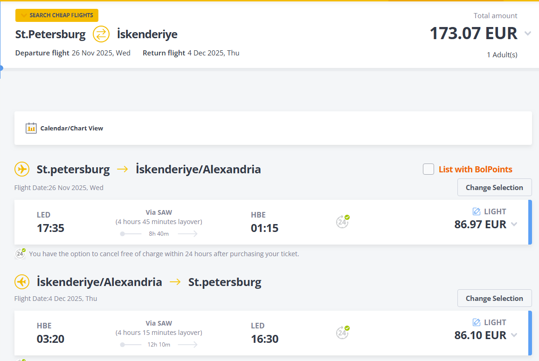The image size is (539, 361).
Task: Swap origin and destination with the round arrows icon
Action: (101, 34)
